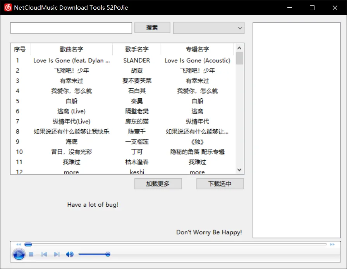Image resolution: width=347 pixels, height=269 pixels.
Task: Click artist name SLANDER
Action: point(137,60)
